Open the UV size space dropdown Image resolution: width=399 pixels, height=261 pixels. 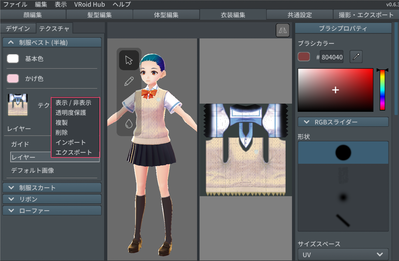(343, 255)
